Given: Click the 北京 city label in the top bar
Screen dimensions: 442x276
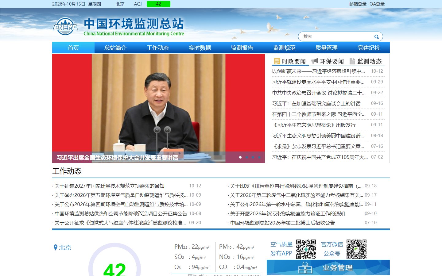Looking at the screenshot, I should (x=120, y=4).
